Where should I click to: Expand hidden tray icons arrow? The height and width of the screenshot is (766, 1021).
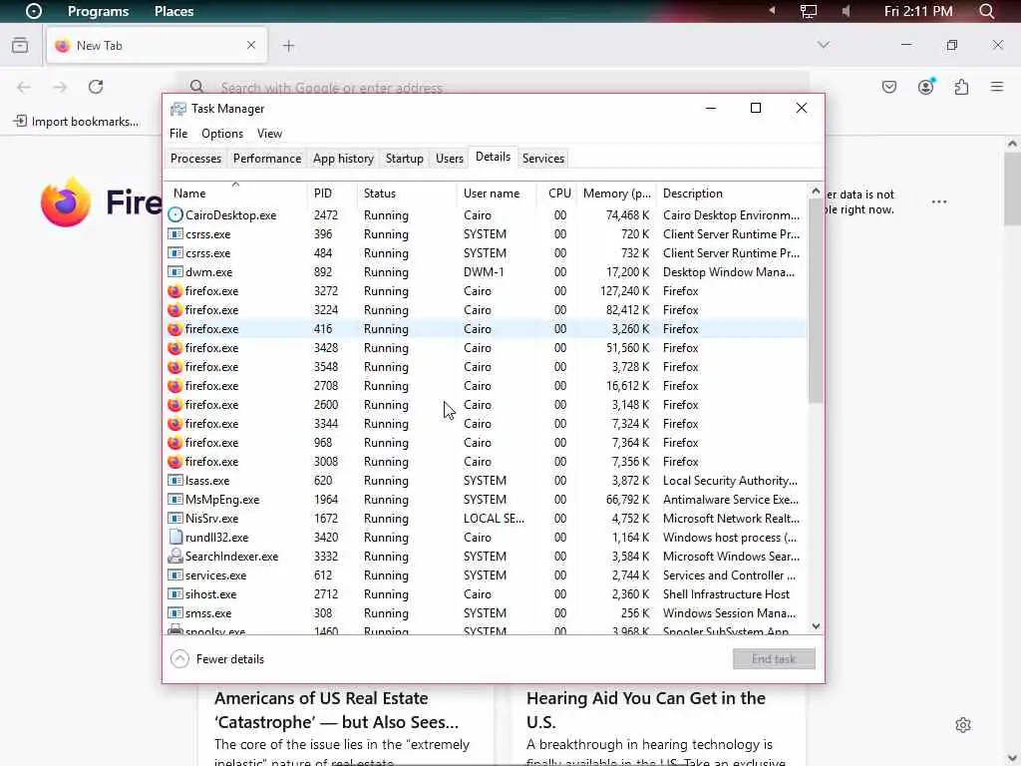tap(773, 10)
